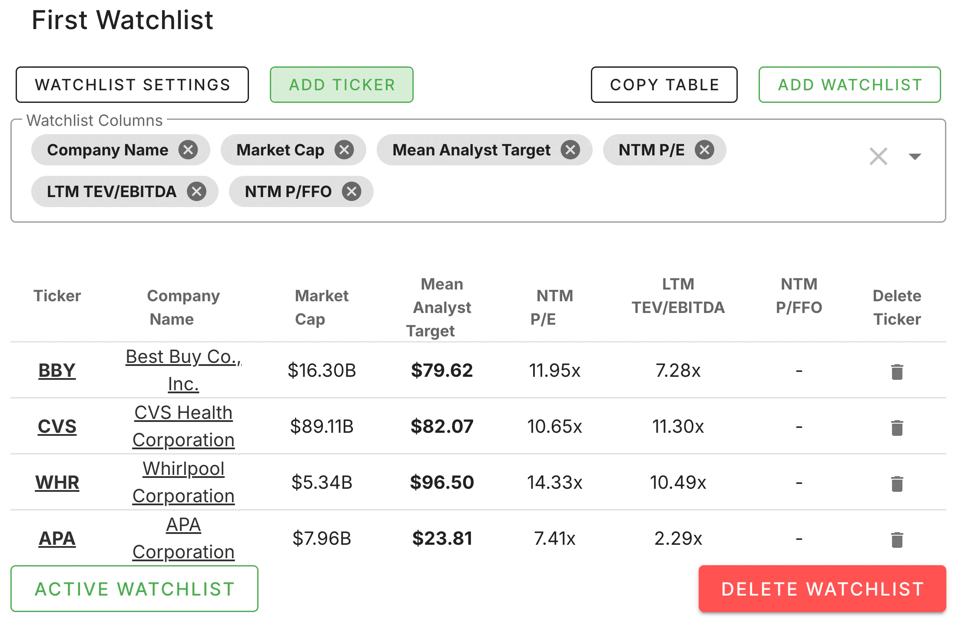Screen dimensions: 955x619
Task: Remove Mean Analyst Target column chip
Action: point(570,150)
